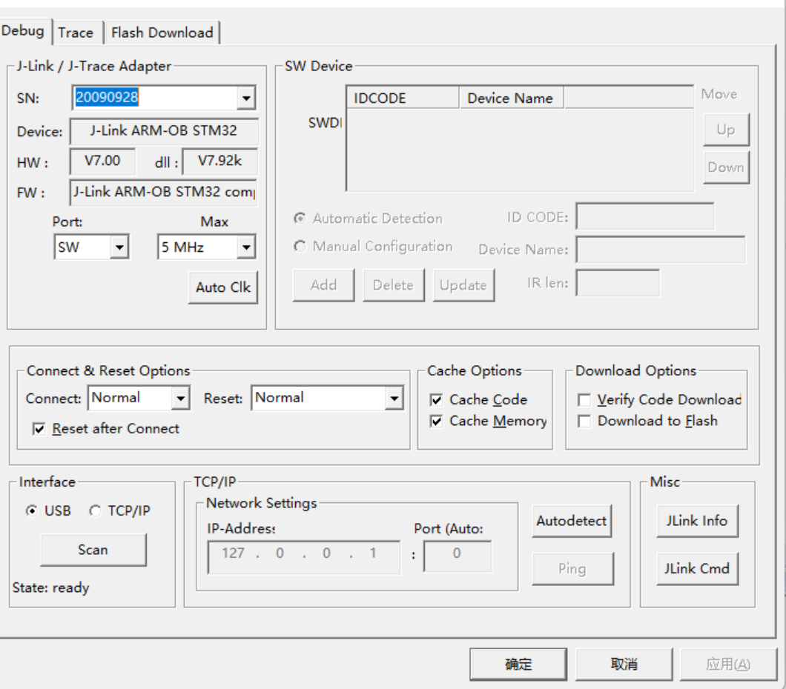Click the Auto Clk button
This screenshot has width=786, height=689.
coord(222,287)
